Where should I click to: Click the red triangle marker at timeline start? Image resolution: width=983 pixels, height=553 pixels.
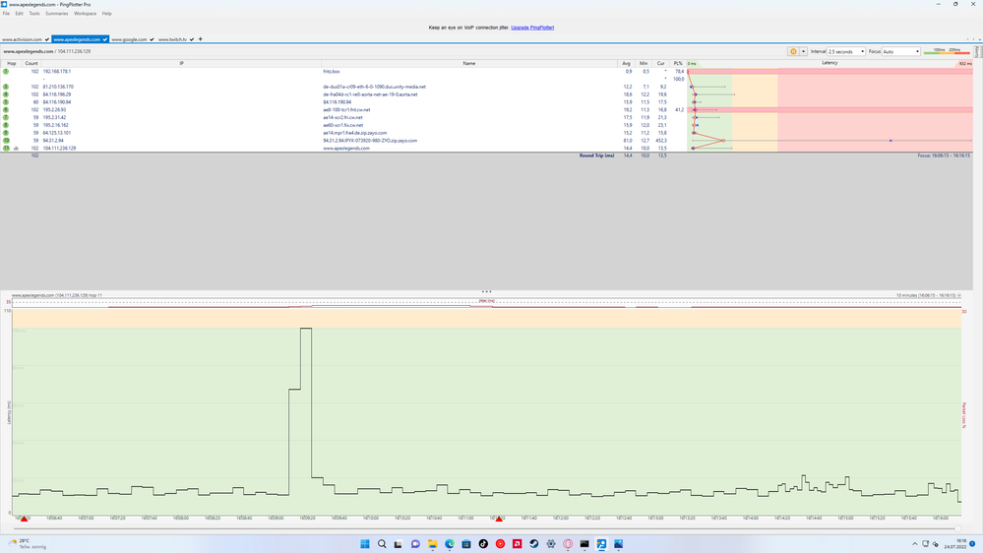click(25, 518)
